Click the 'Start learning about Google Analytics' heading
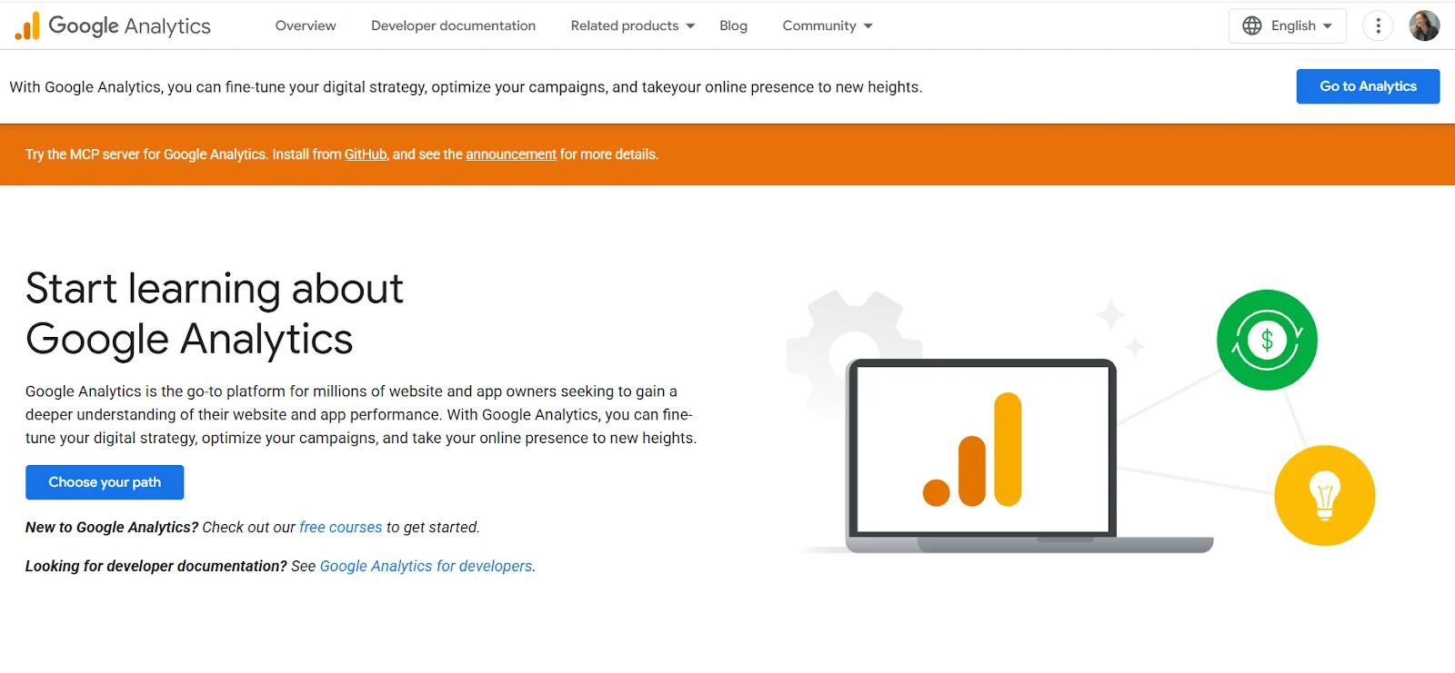 click(215, 313)
